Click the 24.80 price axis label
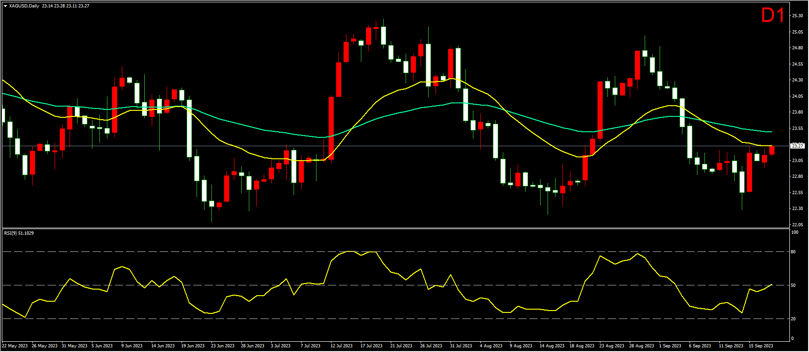 coord(797,48)
